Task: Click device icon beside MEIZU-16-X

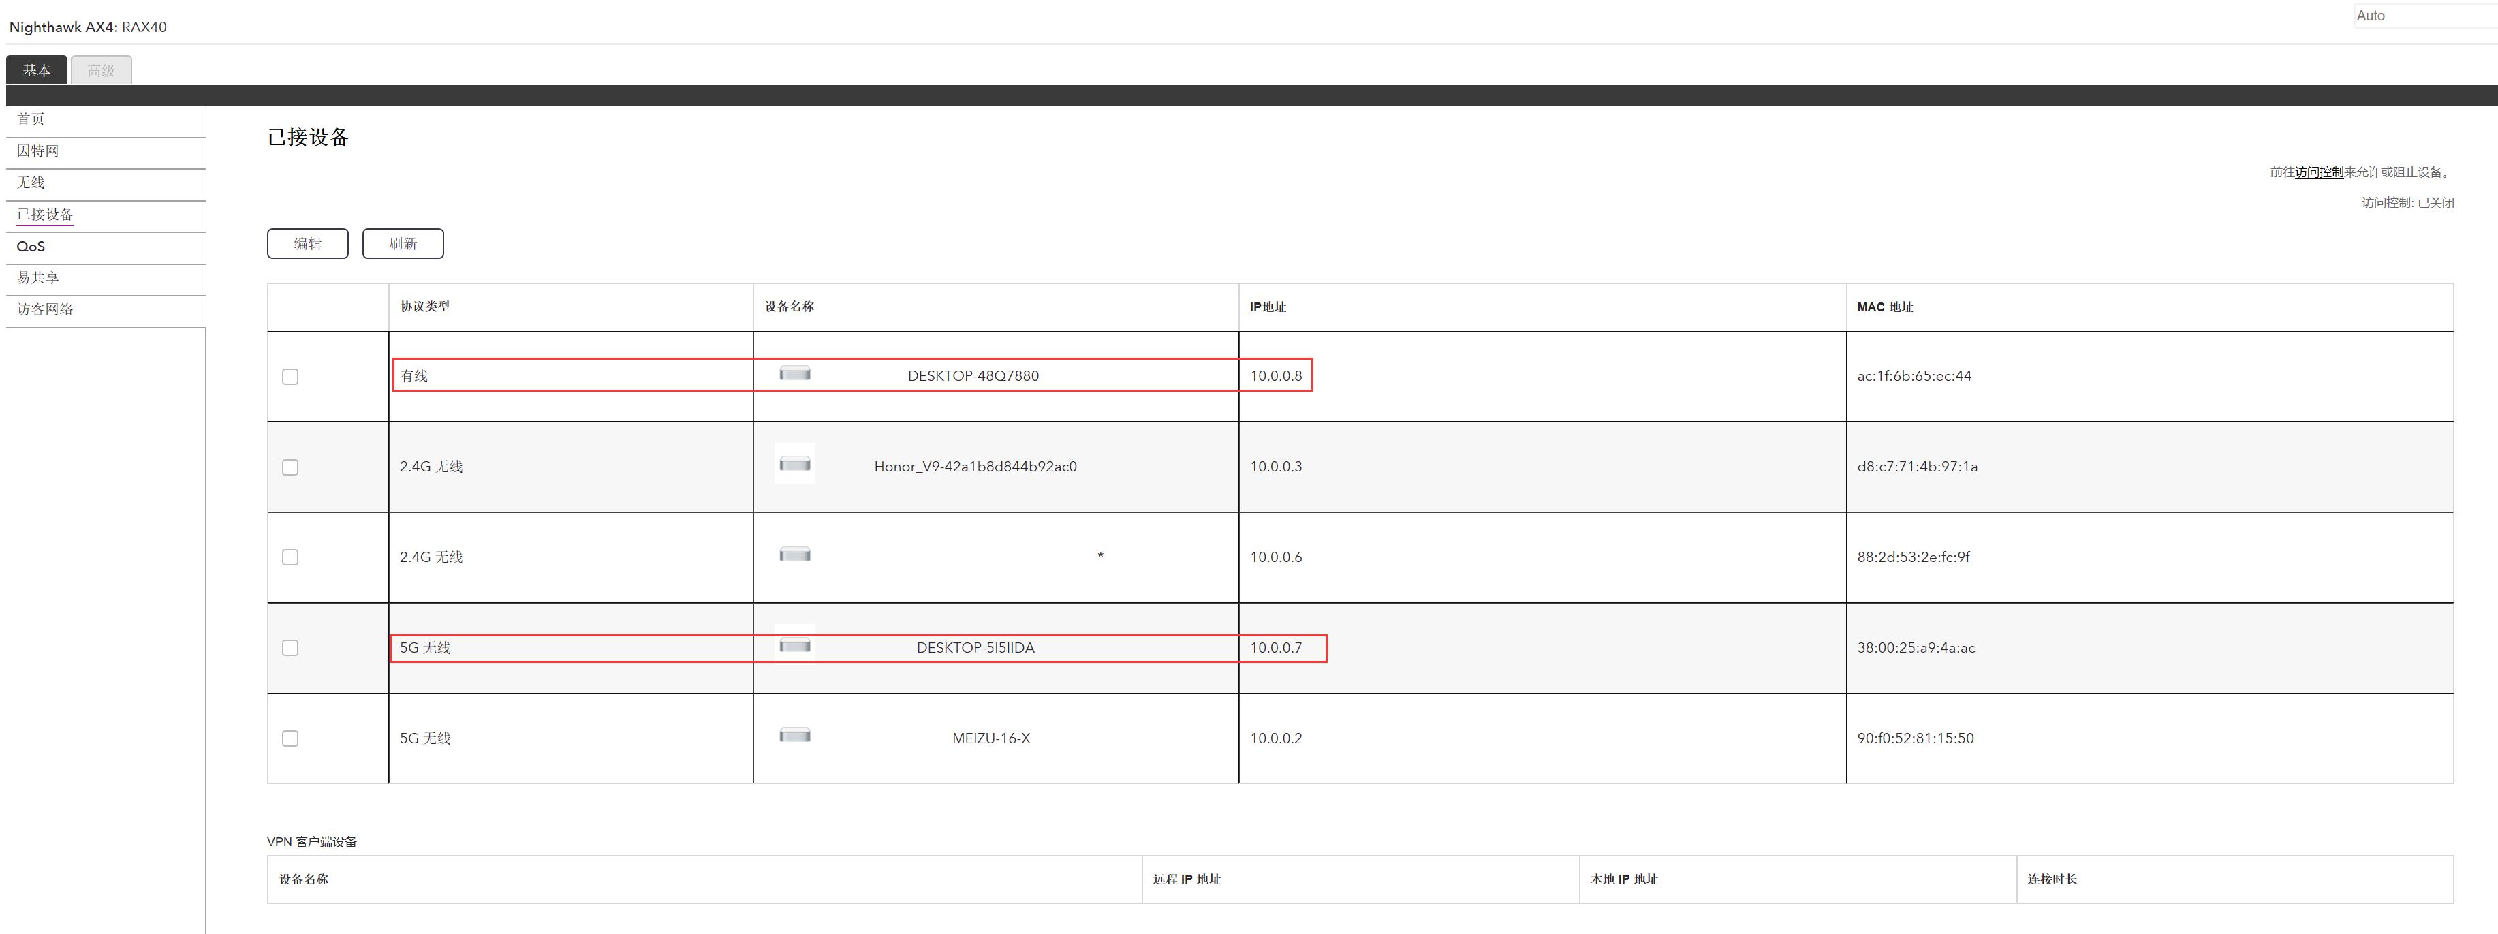Action: pos(794,735)
